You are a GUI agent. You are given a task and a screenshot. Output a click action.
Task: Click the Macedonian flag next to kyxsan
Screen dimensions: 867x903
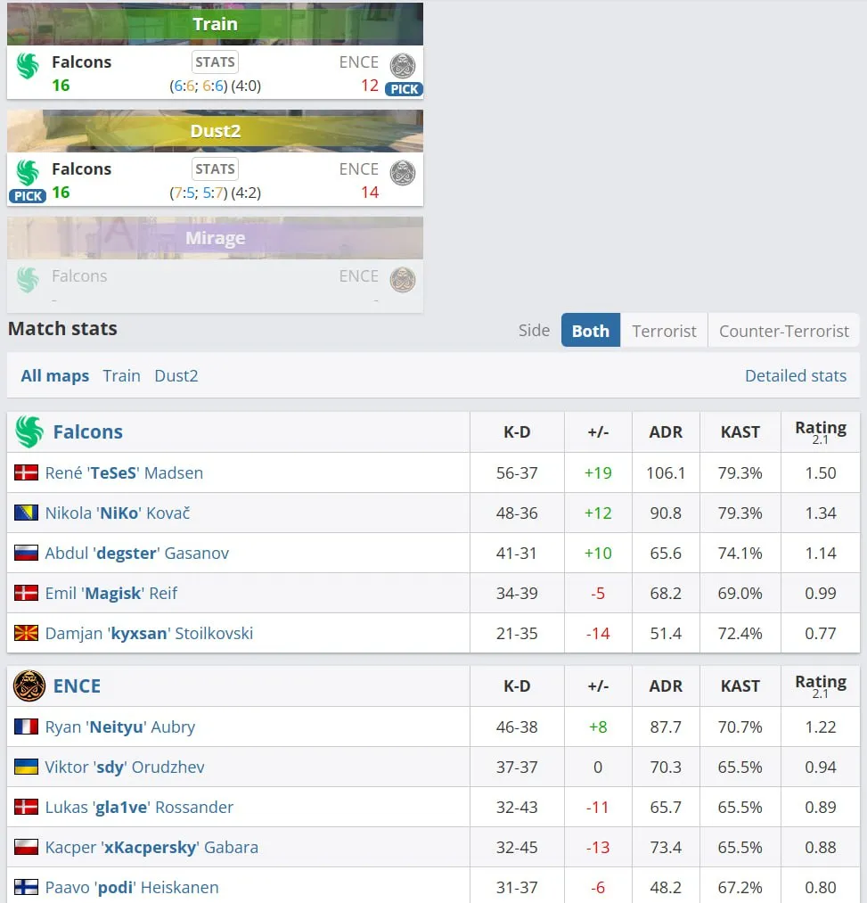click(x=26, y=633)
